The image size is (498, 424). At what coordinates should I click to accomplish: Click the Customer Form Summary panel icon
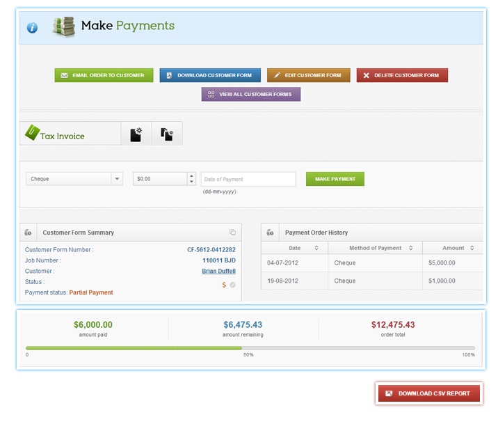coord(28,233)
